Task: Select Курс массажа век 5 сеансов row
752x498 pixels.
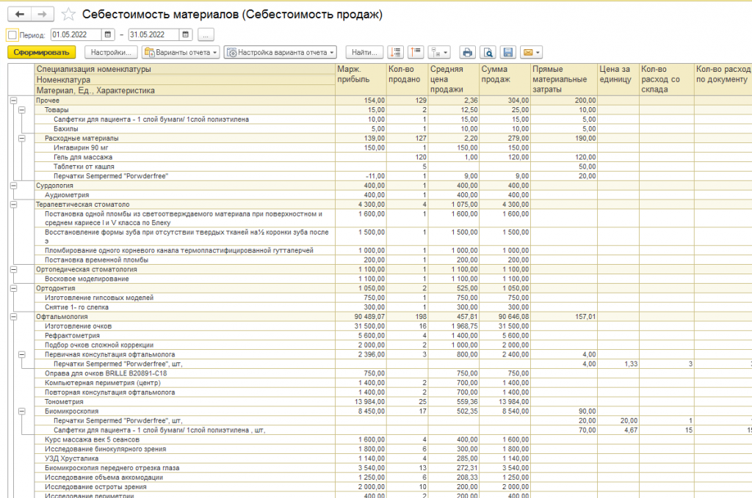Action: 184,439
